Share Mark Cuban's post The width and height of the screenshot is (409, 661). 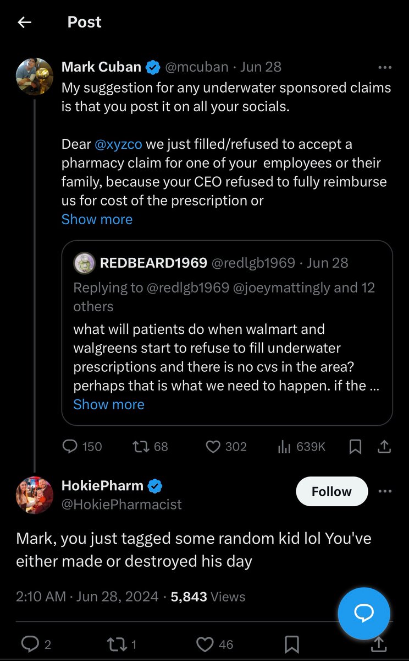pyautogui.click(x=385, y=446)
